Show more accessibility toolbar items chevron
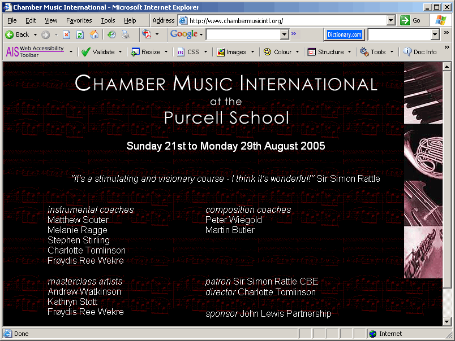455x341 pixels. [x=447, y=47]
